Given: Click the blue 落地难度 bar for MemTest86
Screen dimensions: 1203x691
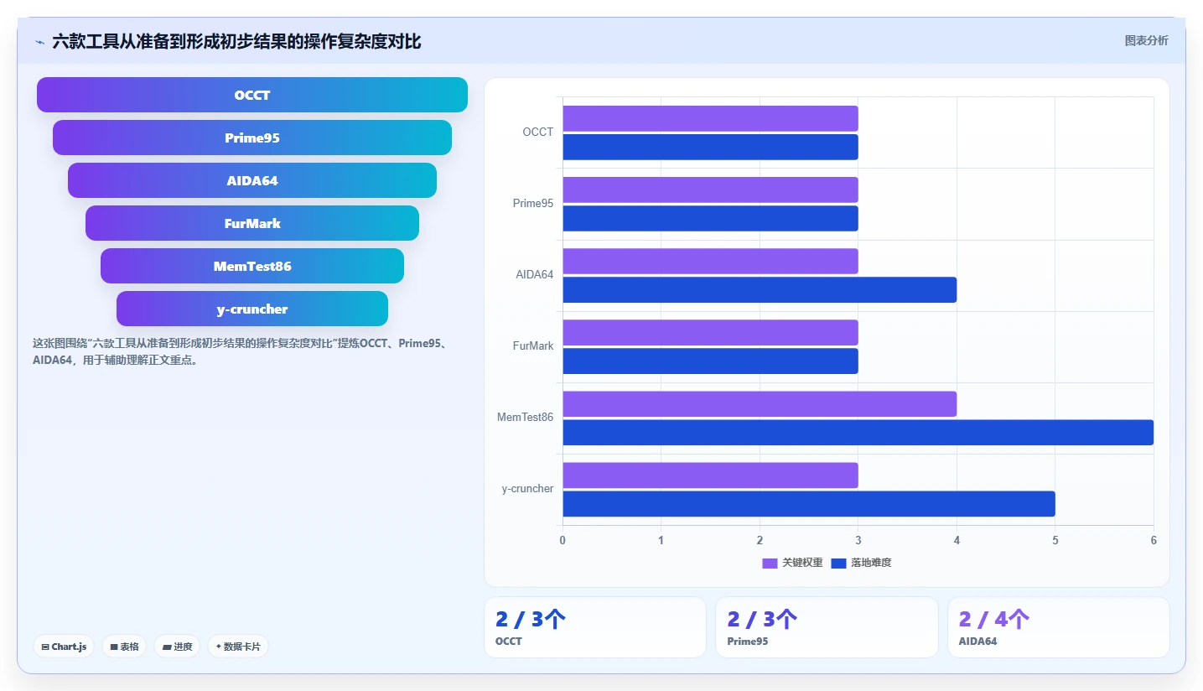Looking at the screenshot, I should point(858,432).
